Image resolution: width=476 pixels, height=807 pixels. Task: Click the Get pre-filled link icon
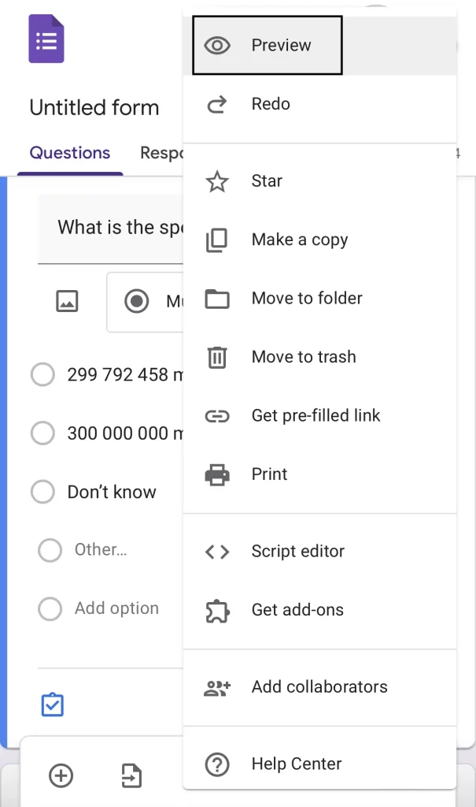point(217,415)
